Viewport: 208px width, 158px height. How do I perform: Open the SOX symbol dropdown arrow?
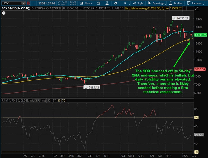(23, 3)
